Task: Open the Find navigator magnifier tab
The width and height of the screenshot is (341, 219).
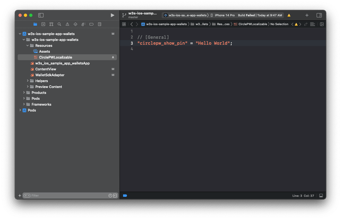Action: pos(59,24)
